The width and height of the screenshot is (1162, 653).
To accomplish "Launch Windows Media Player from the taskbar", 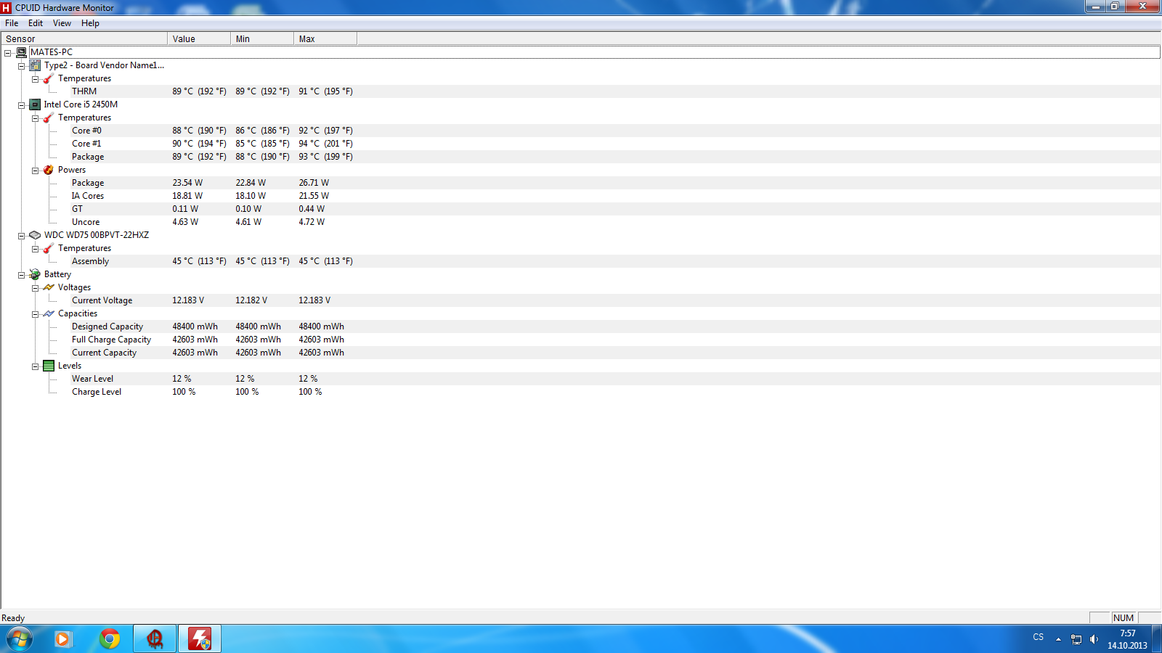I will (62, 639).
